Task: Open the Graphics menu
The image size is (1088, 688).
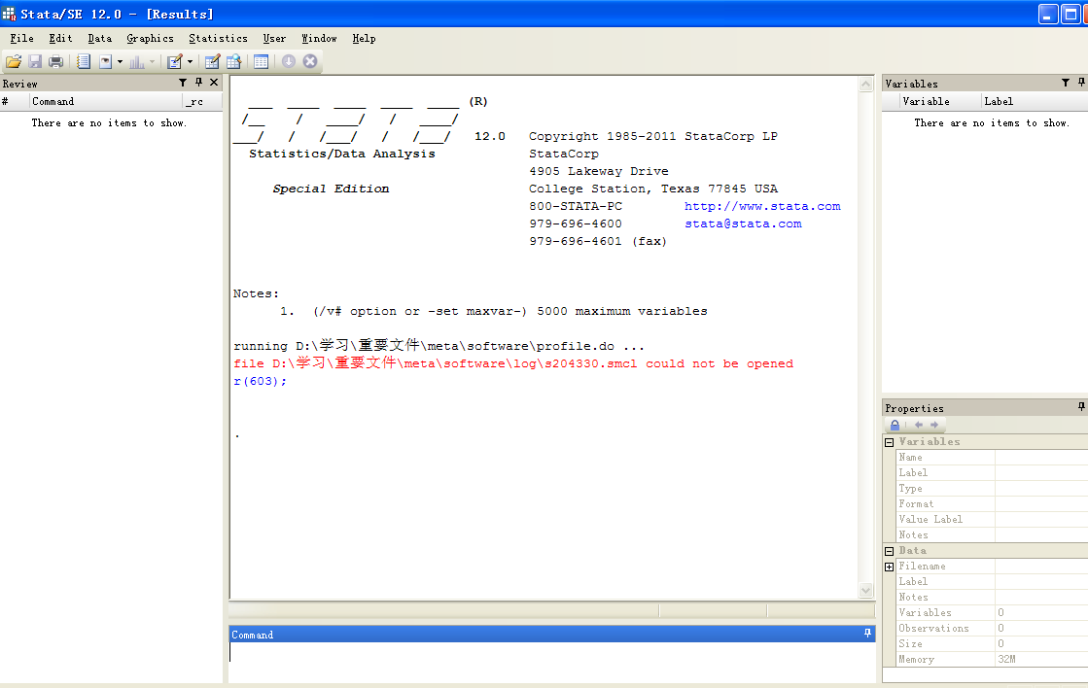Action: pyautogui.click(x=150, y=38)
